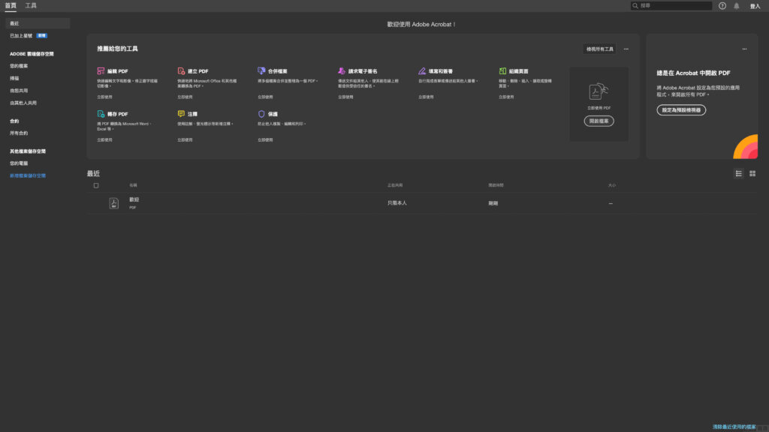Open the notifications bell icon
The image size is (769, 432).
coord(736,6)
